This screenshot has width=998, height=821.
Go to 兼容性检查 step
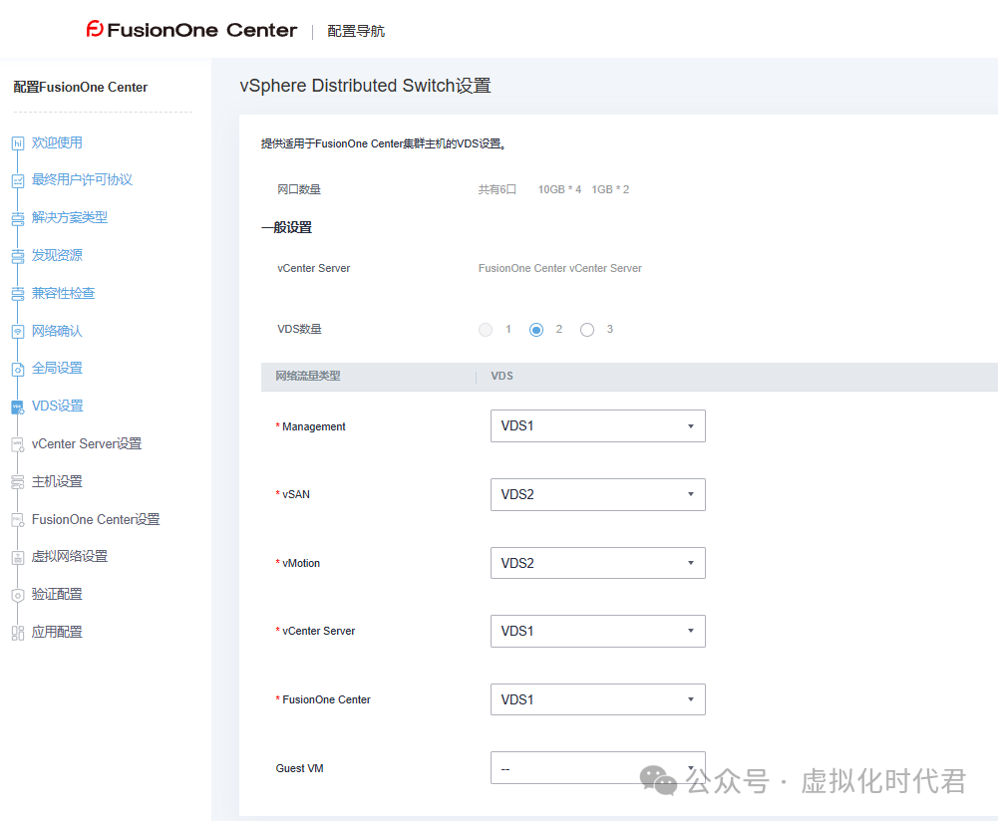(x=63, y=293)
